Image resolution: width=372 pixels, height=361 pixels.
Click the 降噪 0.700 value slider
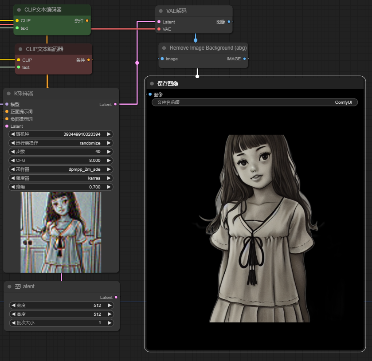(61, 187)
